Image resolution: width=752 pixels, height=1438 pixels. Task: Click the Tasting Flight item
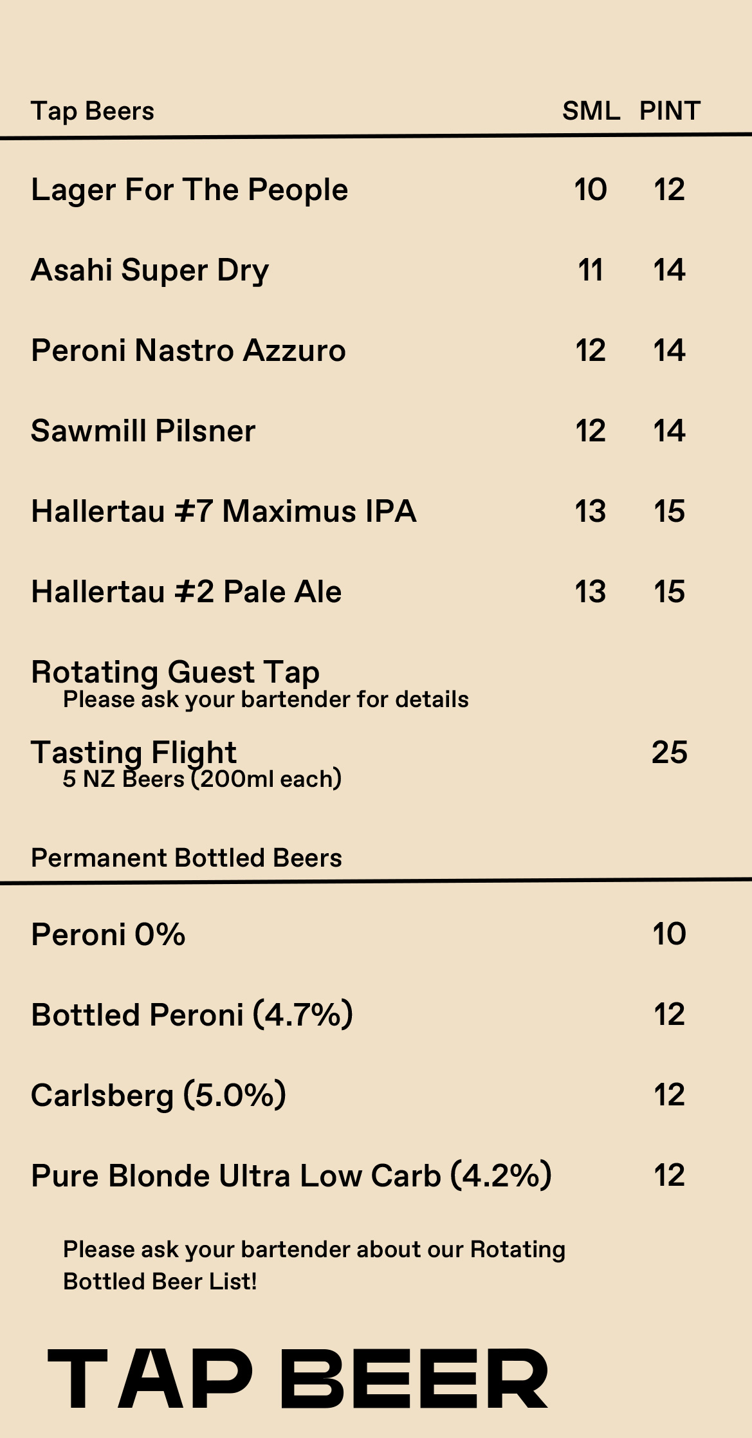coord(134,752)
